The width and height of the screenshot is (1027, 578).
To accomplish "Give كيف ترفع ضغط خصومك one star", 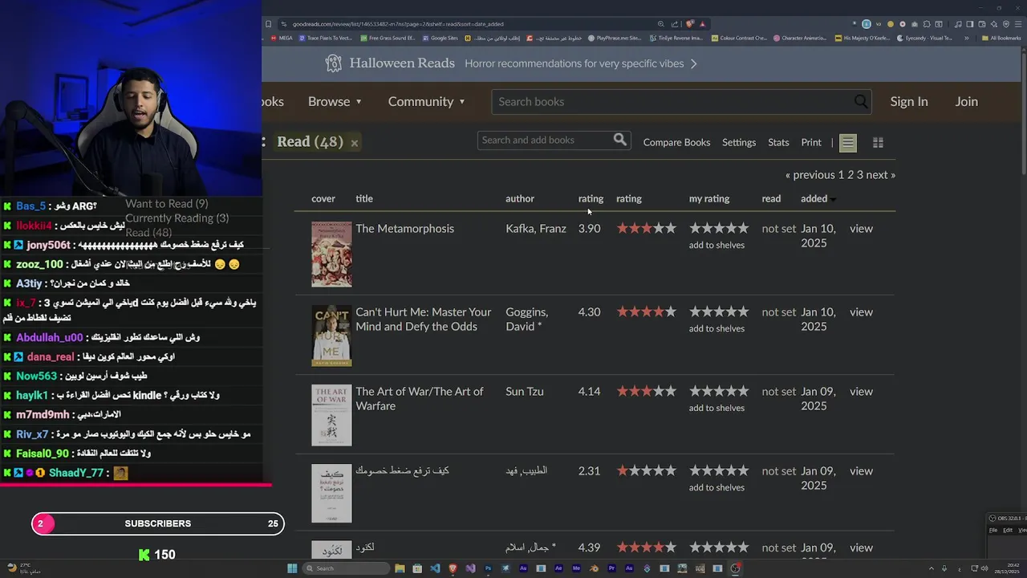I will 695,470.
